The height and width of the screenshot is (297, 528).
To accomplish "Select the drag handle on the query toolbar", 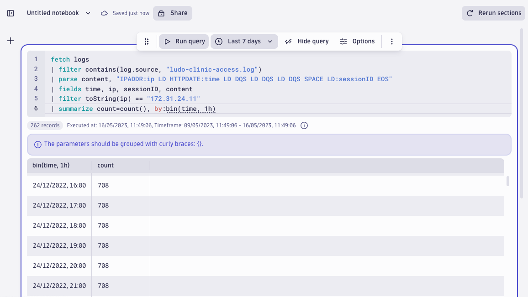I will click(147, 41).
